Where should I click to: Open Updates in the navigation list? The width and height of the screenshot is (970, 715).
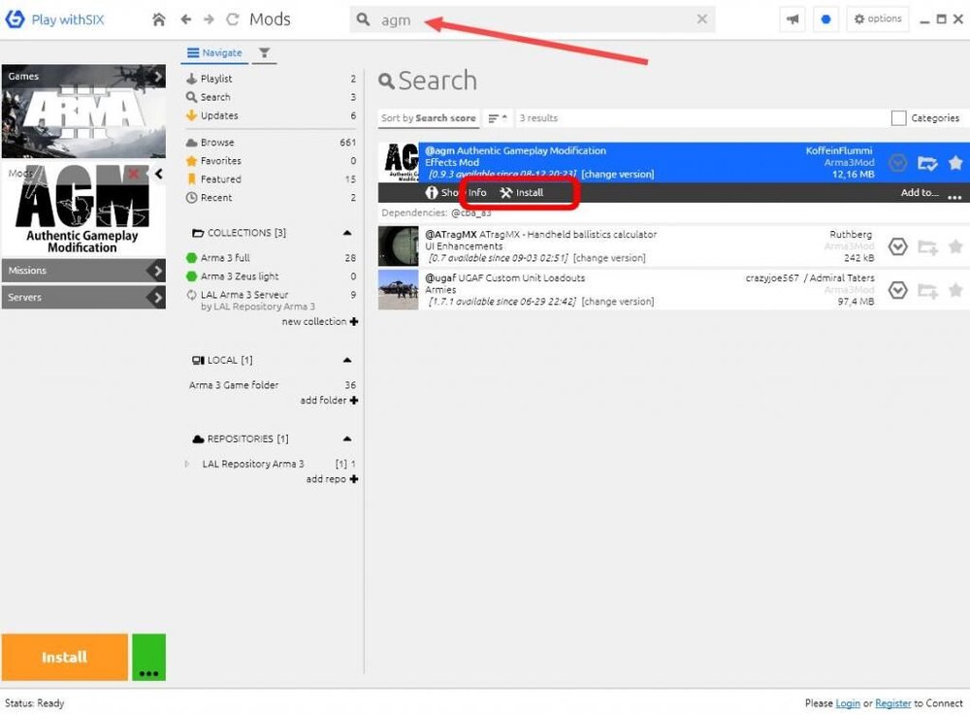click(x=271, y=115)
